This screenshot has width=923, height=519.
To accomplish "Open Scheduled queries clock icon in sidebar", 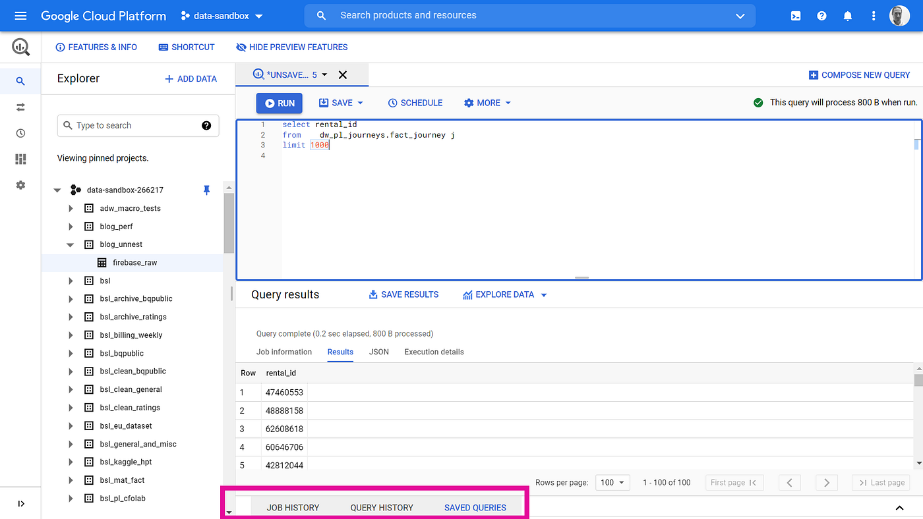I will pyautogui.click(x=20, y=132).
